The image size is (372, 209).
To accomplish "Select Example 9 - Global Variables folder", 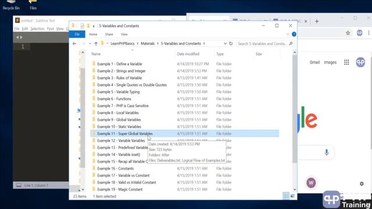I will [119, 120].
